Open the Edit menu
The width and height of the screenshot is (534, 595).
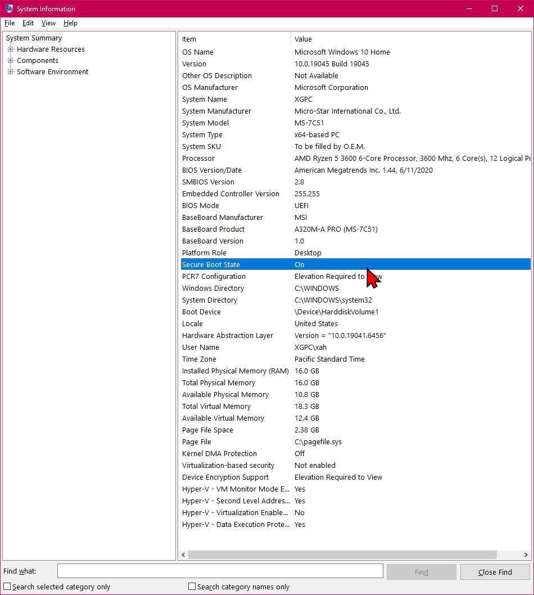[28, 23]
